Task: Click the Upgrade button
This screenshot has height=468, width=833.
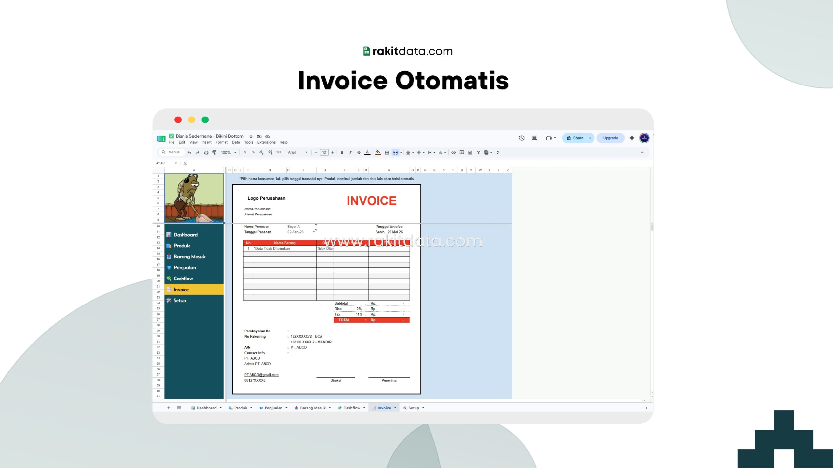Action: 610,138
